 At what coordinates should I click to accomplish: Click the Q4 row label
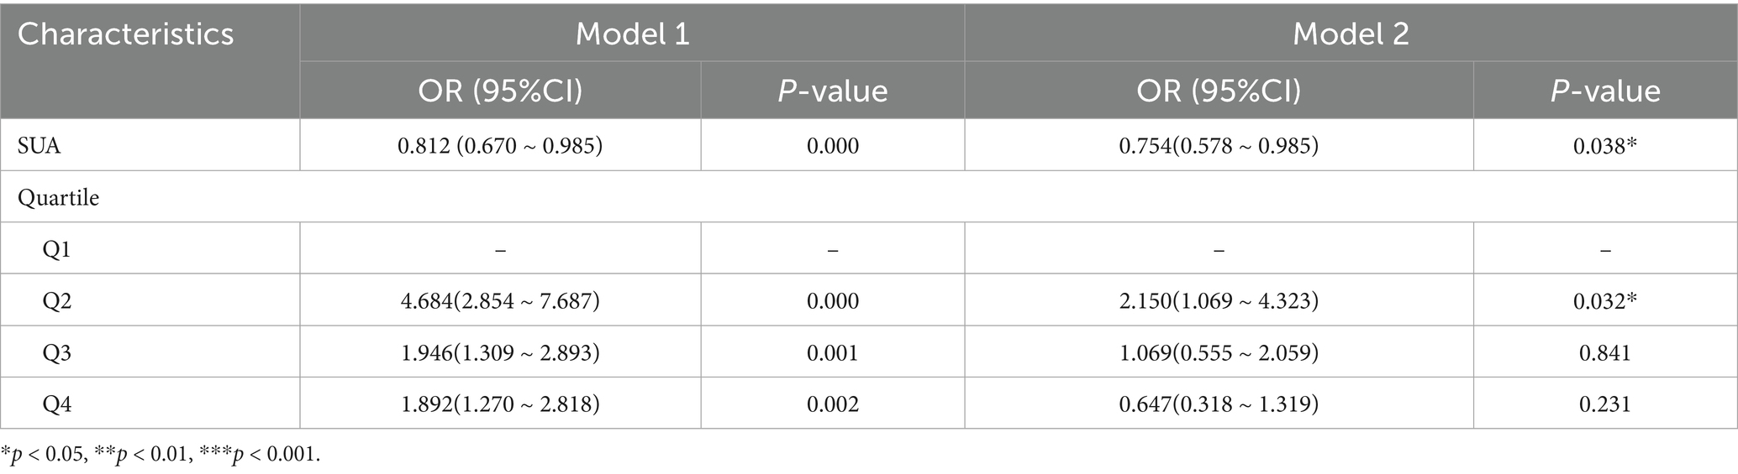click(x=57, y=404)
